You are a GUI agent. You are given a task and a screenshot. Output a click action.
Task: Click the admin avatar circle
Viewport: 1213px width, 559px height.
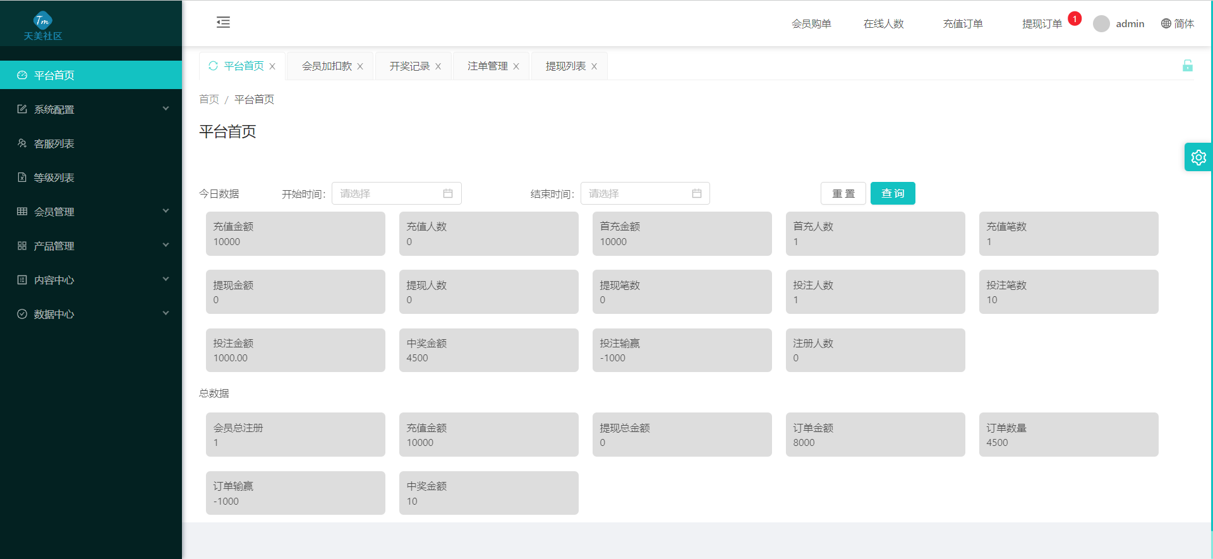click(x=1101, y=23)
